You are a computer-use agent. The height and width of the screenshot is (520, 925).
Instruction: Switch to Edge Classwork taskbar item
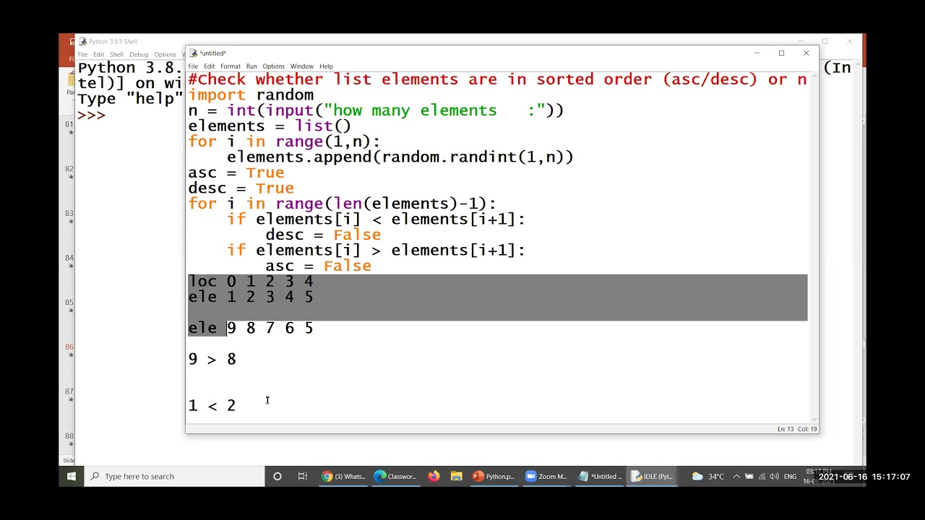pos(395,476)
